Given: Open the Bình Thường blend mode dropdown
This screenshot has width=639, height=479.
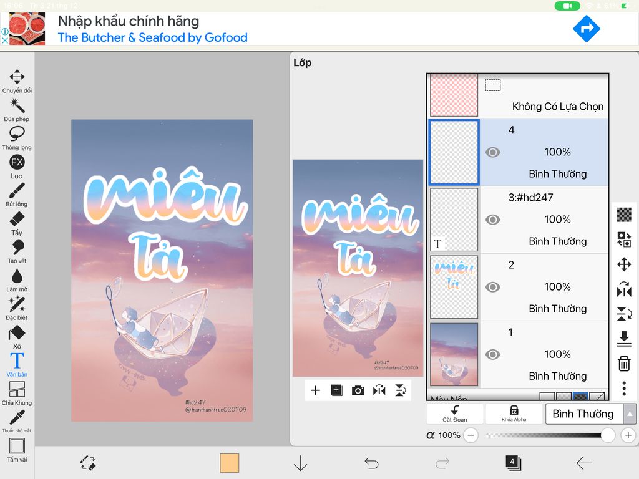Looking at the screenshot, I should 585,414.
